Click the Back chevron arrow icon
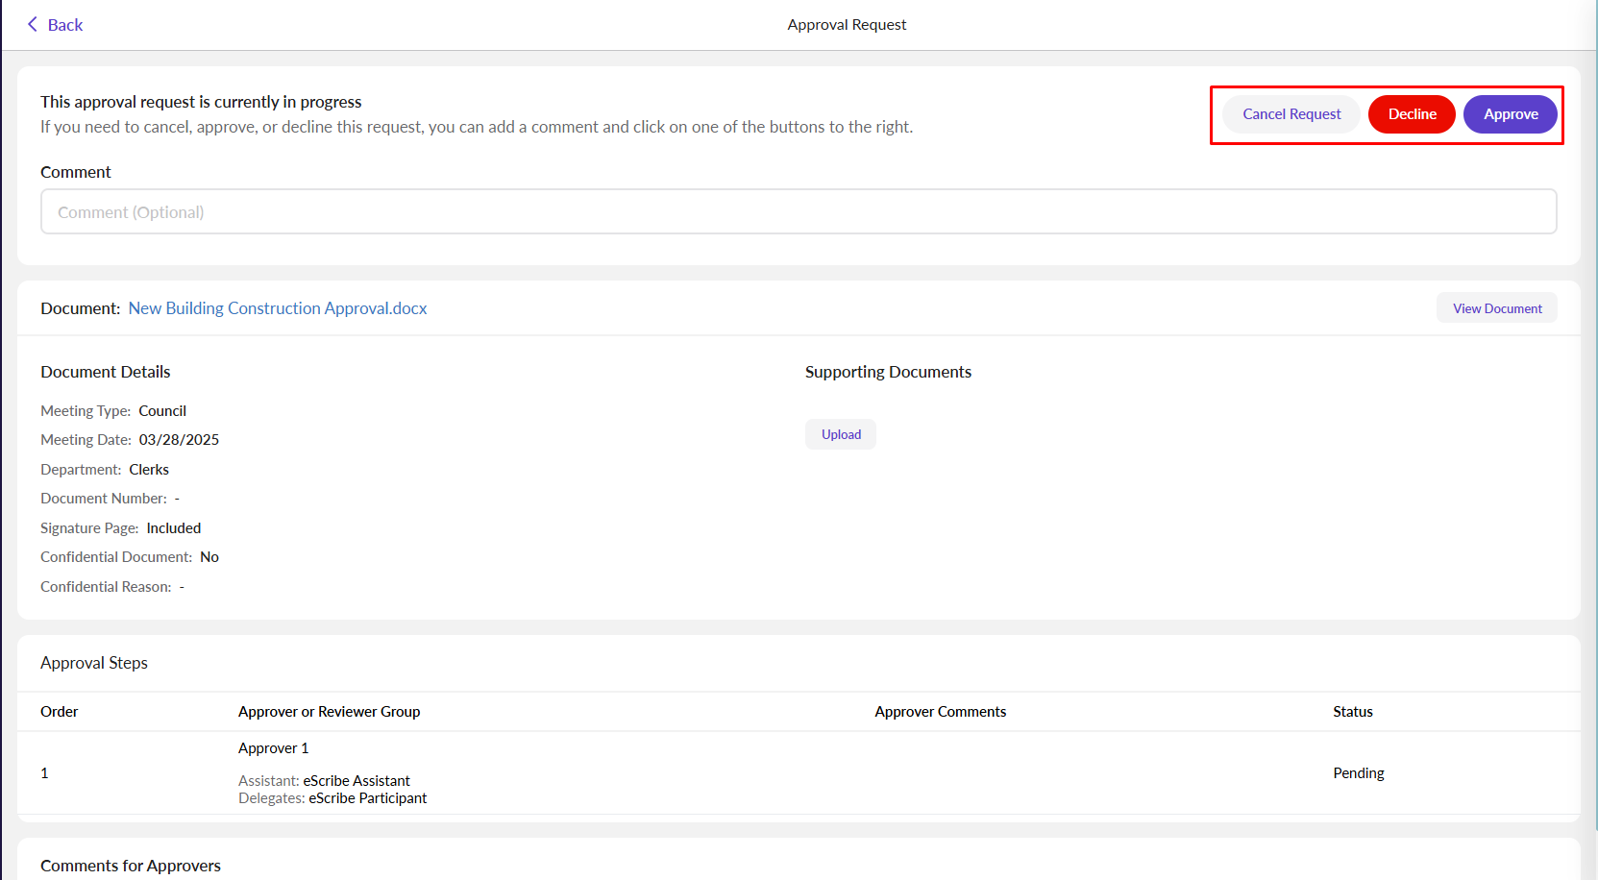The image size is (1598, 880). [32, 25]
